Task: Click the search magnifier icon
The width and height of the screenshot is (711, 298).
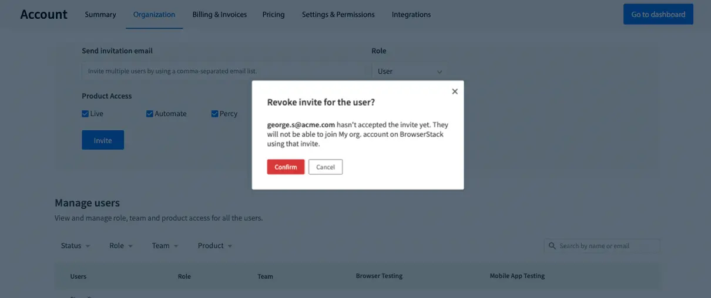Action: tap(552, 246)
